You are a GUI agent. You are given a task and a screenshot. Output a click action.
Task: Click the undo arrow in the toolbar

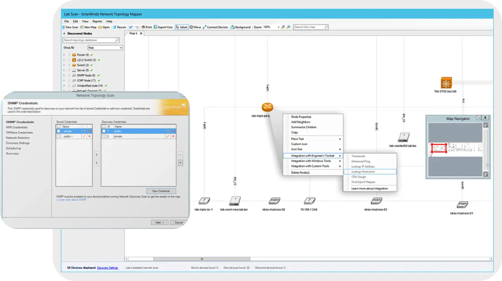pyautogui.click(x=131, y=27)
